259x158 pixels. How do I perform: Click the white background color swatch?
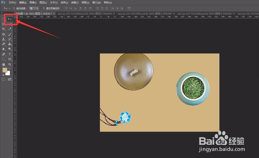click(x=8, y=73)
